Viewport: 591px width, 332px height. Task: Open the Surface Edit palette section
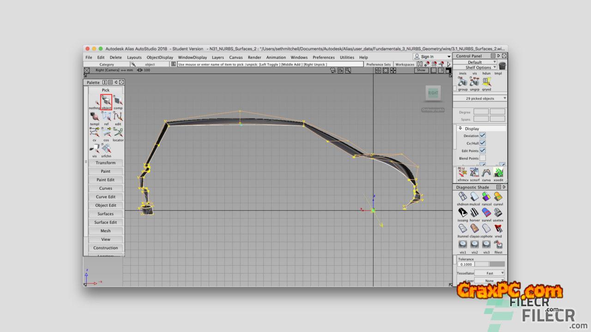106,222
